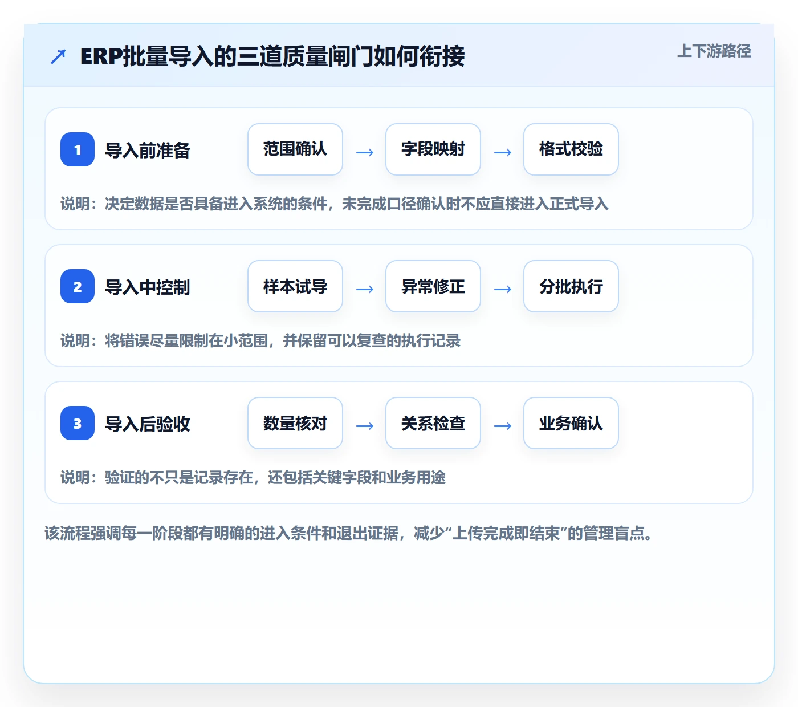The width and height of the screenshot is (798, 707).
Task: Click the title ERP批量导入的三道质量闸门如何衔接
Action: click(272, 56)
